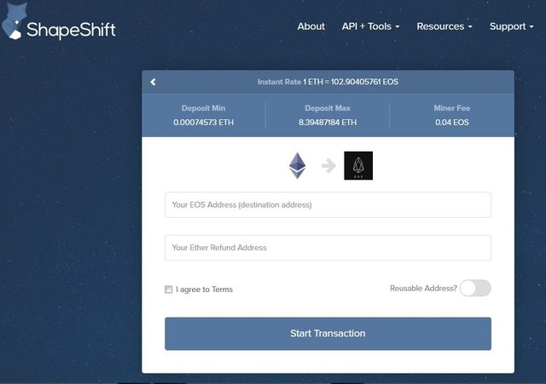This screenshot has height=384, width=546.
Task: Click the ShapeShift fox logo
Action: (x=14, y=20)
